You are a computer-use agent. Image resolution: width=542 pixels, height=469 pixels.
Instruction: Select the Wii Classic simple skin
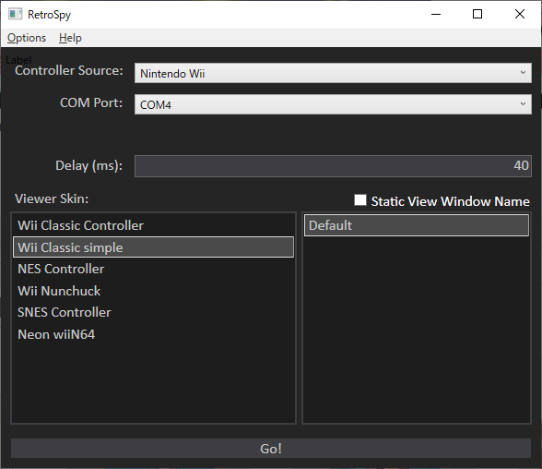coord(153,247)
